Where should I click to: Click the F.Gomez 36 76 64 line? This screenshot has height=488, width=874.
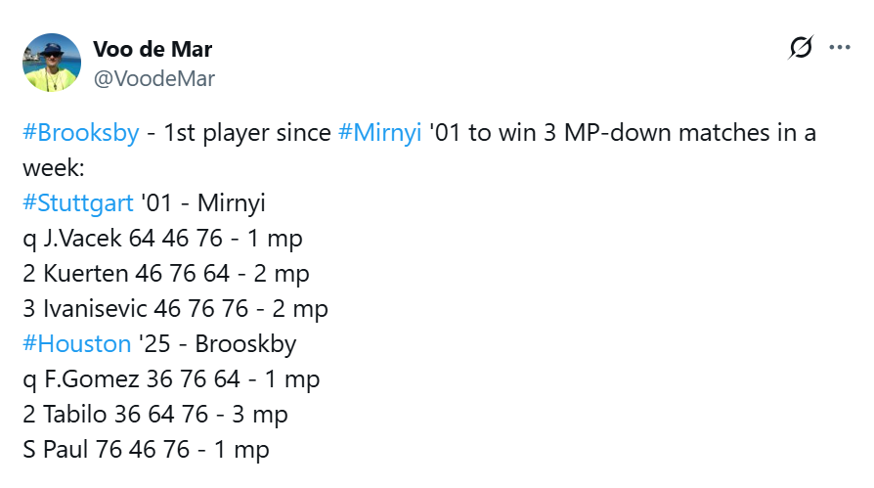[x=171, y=379]
